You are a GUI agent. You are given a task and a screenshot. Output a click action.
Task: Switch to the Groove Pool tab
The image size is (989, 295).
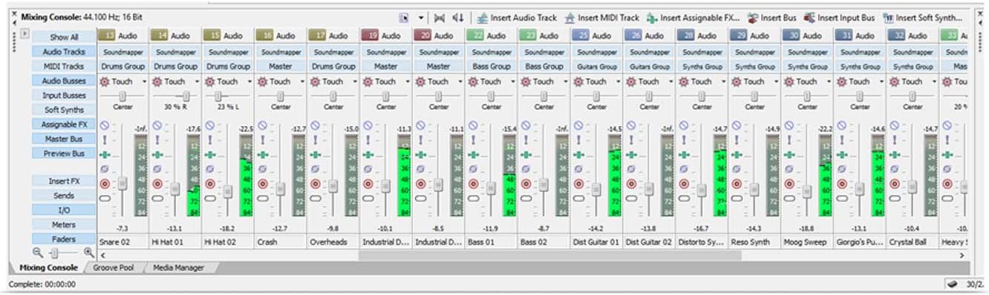click(114, 268)
